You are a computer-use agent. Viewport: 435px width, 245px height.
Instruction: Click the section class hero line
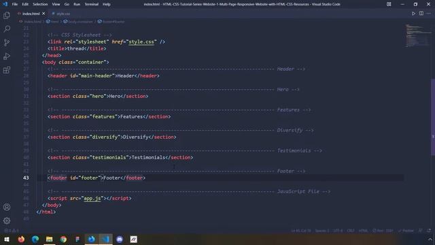click(98, 96)
